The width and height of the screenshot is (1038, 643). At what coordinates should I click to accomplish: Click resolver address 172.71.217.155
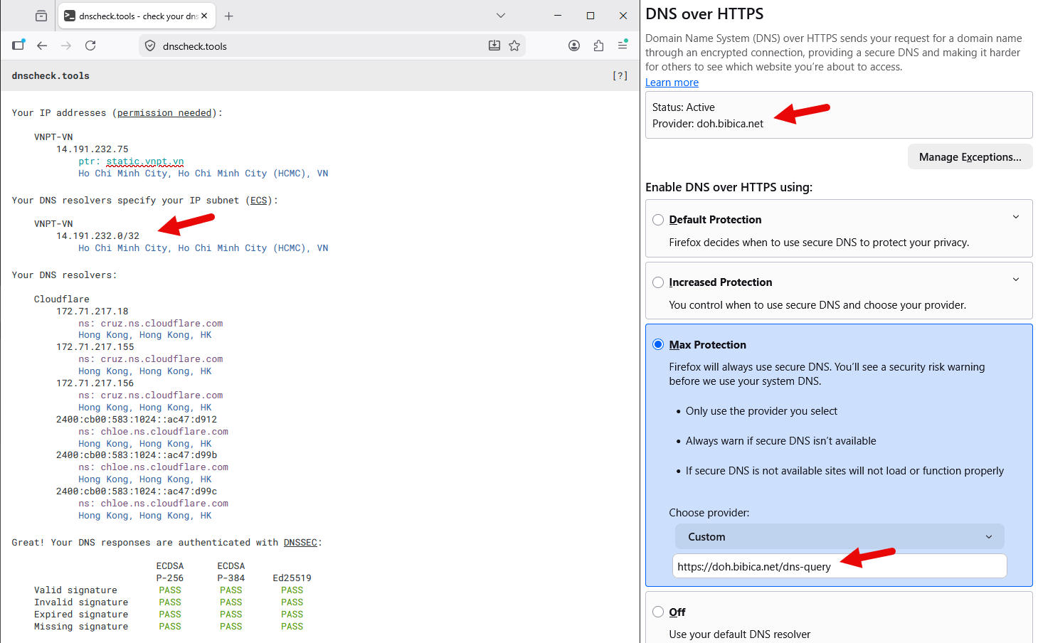95,347
